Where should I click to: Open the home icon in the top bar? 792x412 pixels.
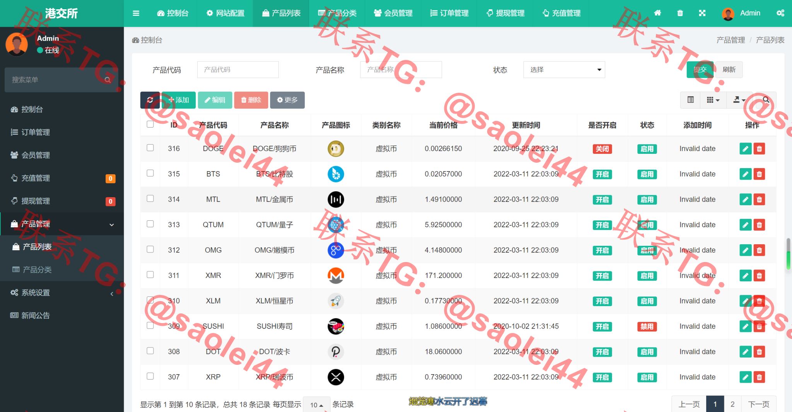(657, 13)
